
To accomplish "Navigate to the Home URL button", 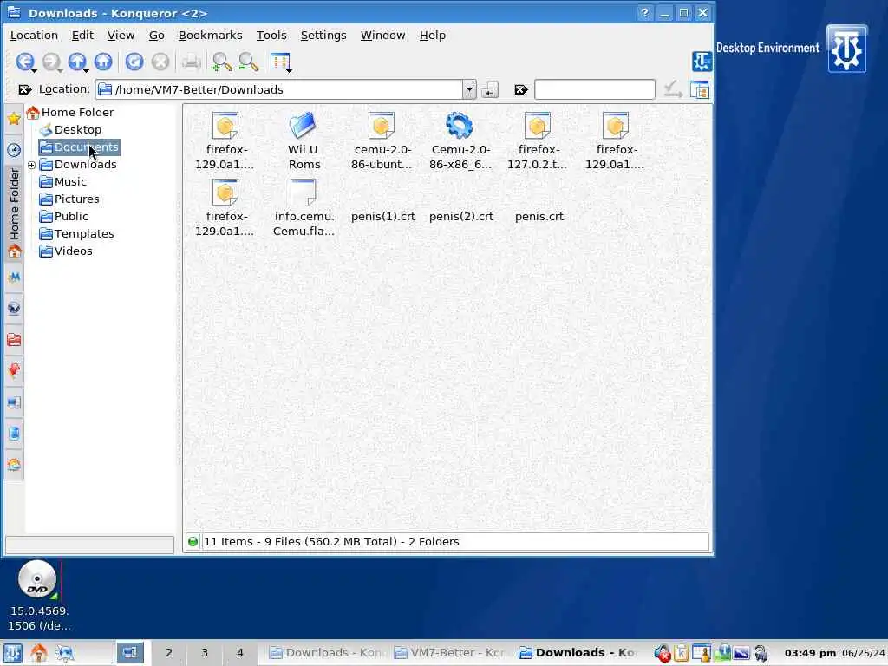I will [103, 62].
